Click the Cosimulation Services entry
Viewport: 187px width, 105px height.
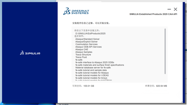coord(86,44)
